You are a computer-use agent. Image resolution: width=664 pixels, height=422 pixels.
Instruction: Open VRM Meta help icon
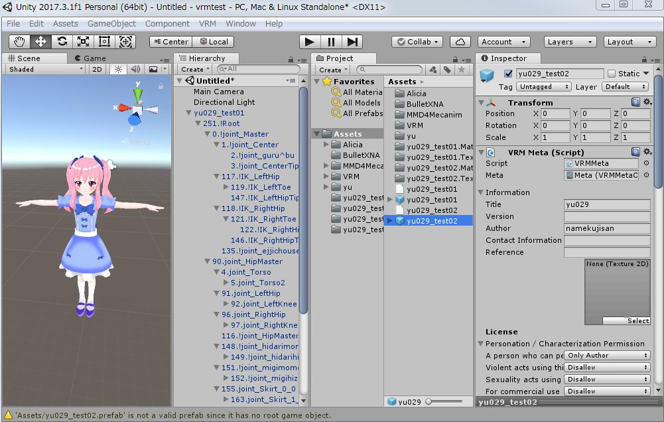[x=635, y=152]
